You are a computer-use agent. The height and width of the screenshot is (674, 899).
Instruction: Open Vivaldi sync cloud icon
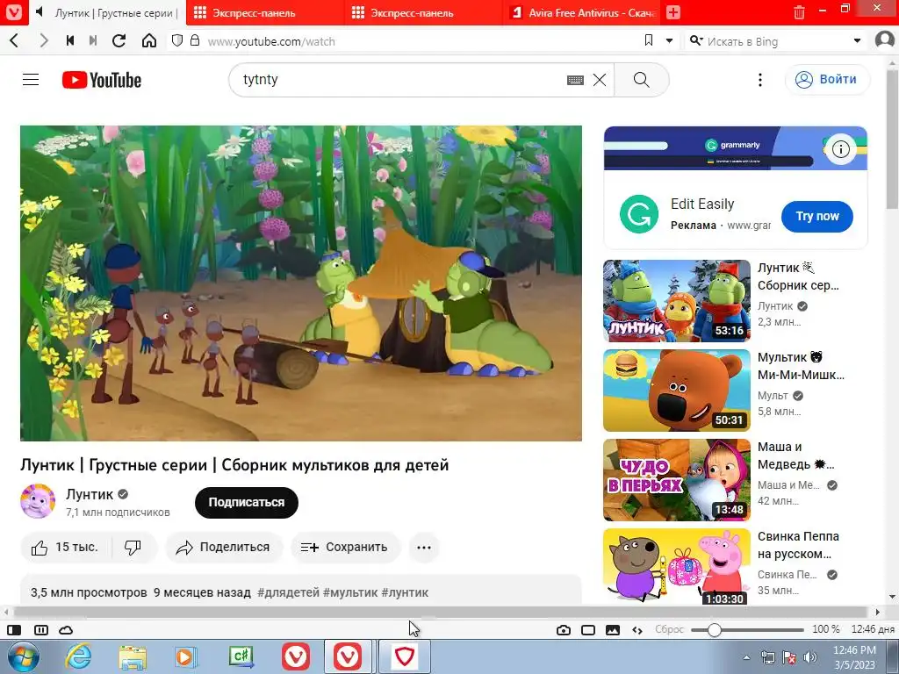click(66, 630)
